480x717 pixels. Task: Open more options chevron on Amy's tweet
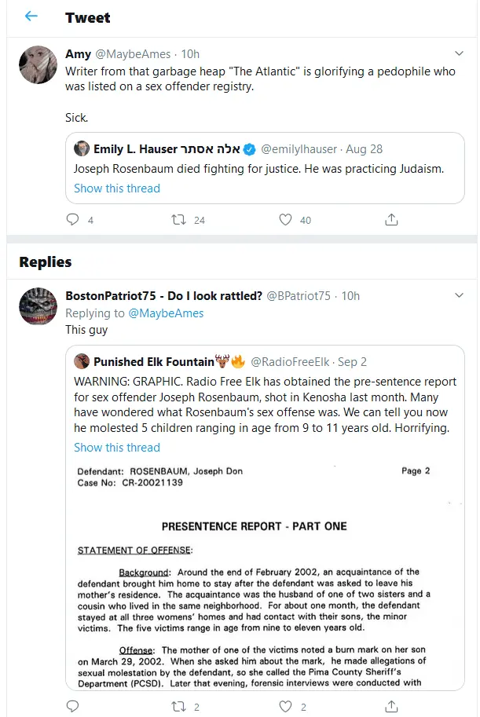click(460, 53)
